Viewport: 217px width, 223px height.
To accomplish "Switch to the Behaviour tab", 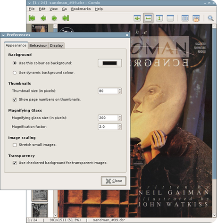I will click(38, 46).
